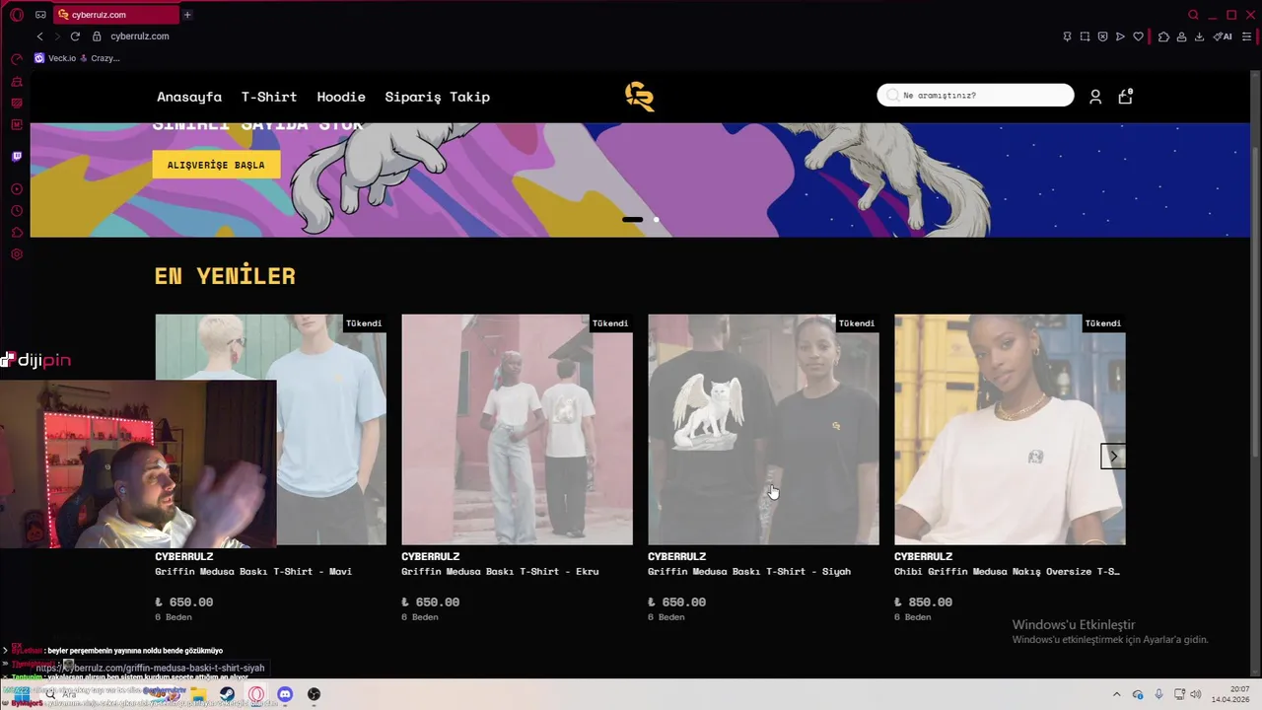Open the Siyah griffin T-shirt image
1262x710 pixels.
pos(763,429)
